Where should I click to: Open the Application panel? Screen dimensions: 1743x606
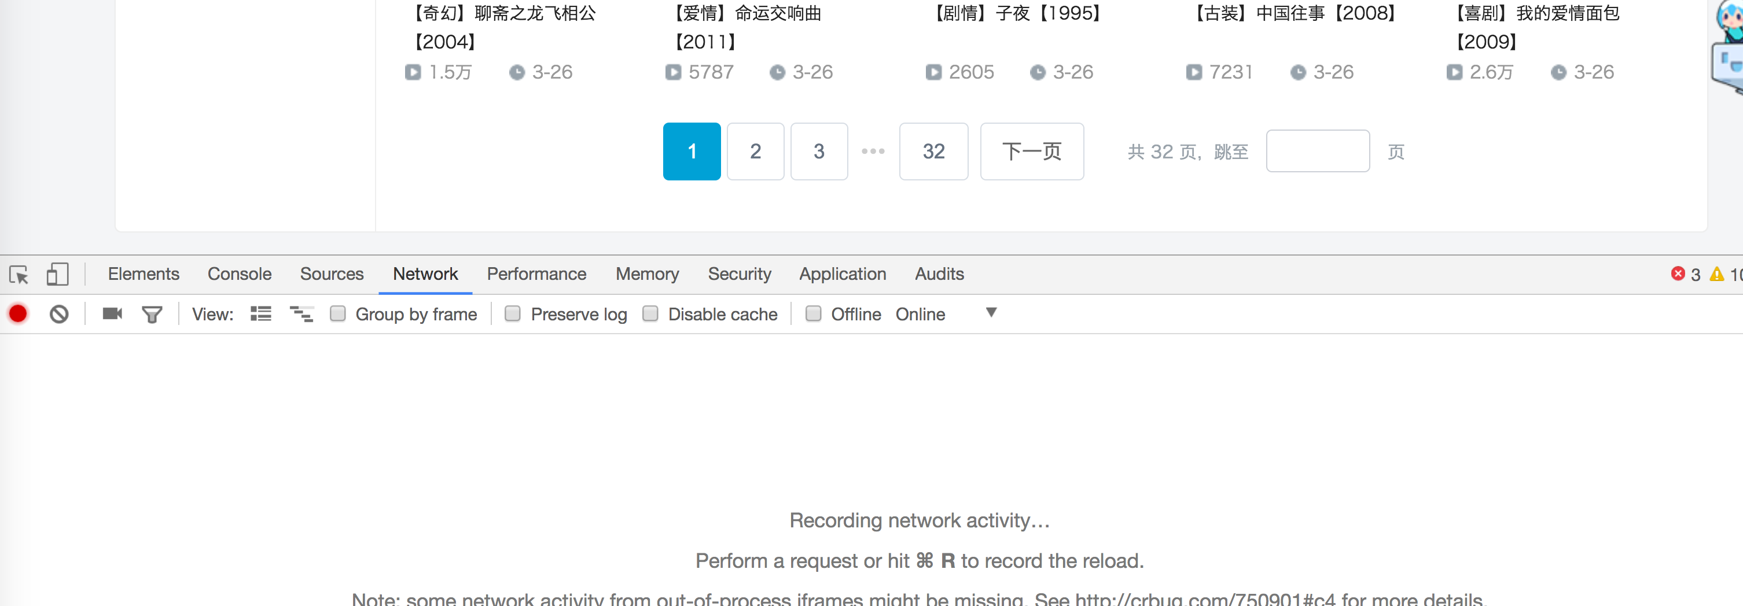click(843, 274)
